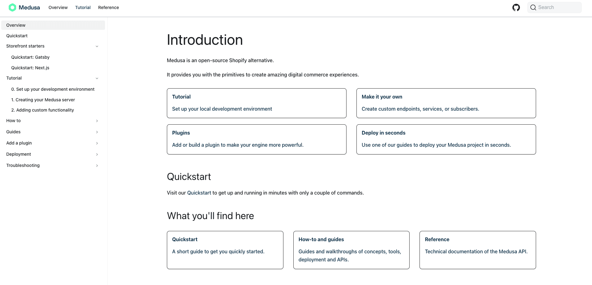Screen dimensions: 592x285
Task: Expand the Deployment section
Action: pyautogui.click(x=97, y=154)
